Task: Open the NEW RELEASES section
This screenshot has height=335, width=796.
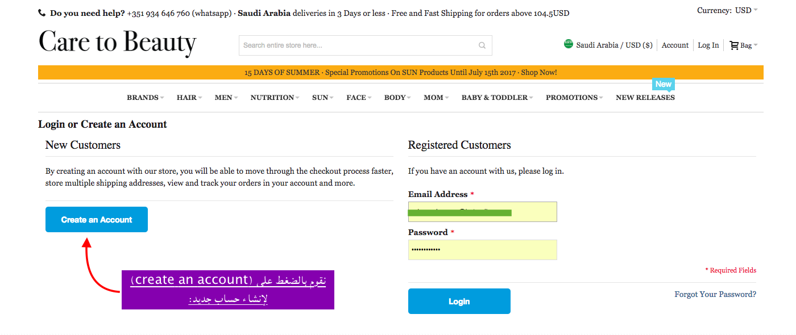Action: (x=645, y=97)
